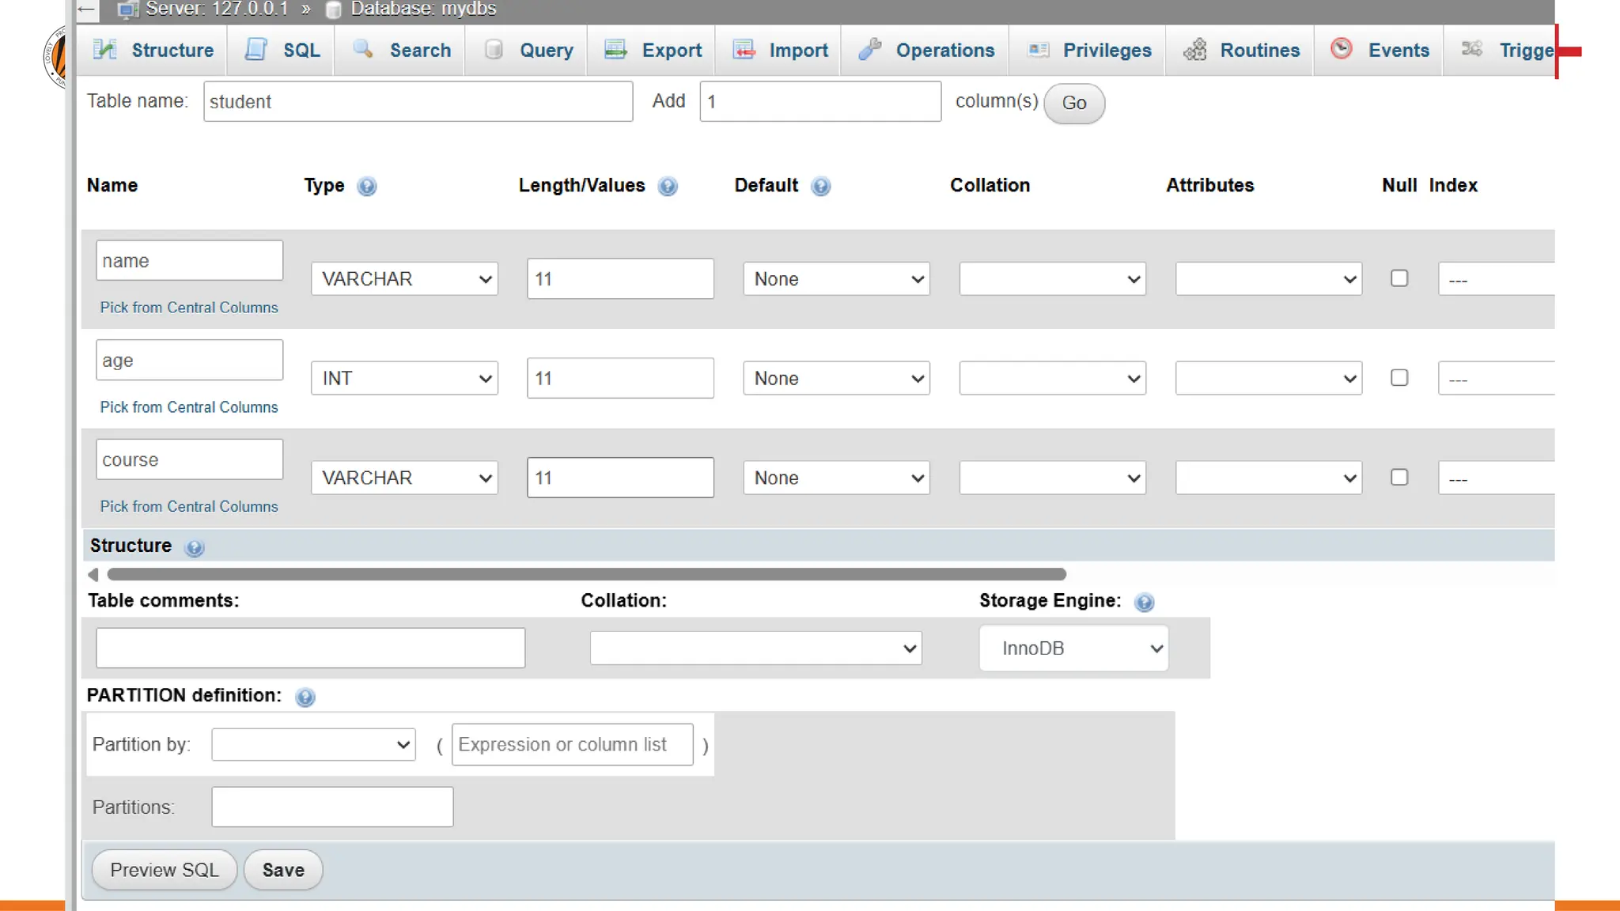
Task: Click the Partitions number field
Action: (x=332, y=807)
